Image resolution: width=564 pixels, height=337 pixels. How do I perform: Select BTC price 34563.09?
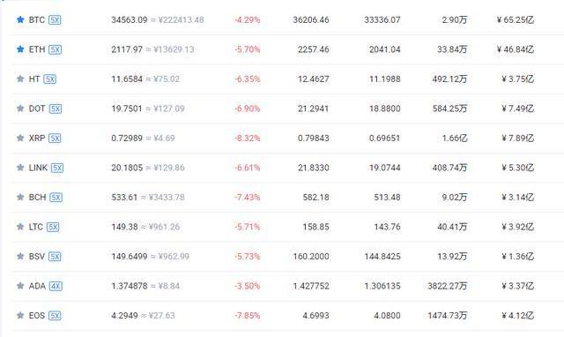click(x=130, y=19)
